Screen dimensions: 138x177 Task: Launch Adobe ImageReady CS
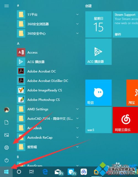48,90
